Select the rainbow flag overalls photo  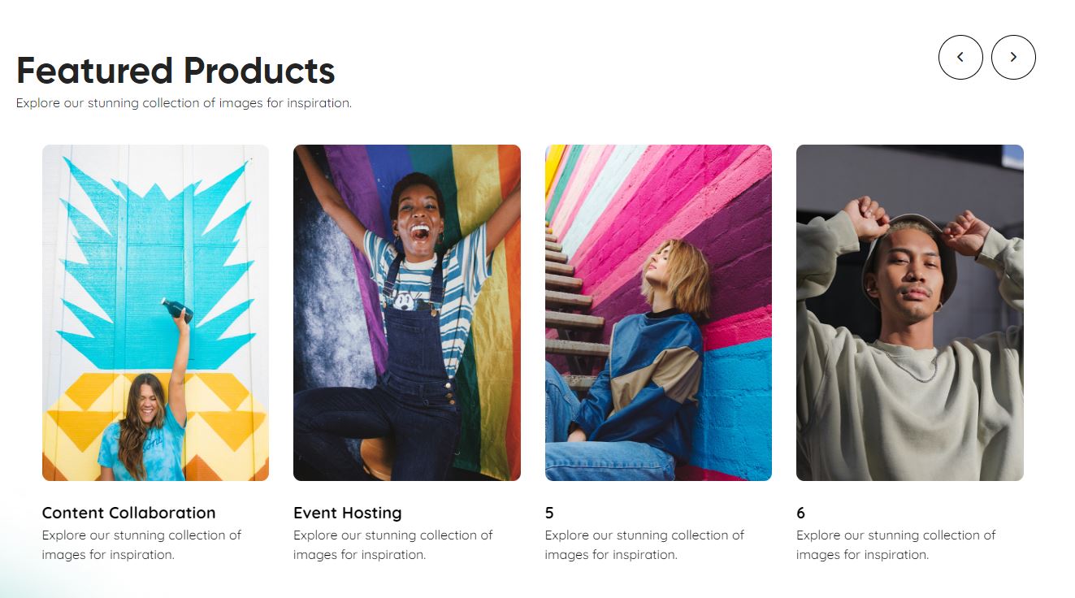[x=407, y=313]
